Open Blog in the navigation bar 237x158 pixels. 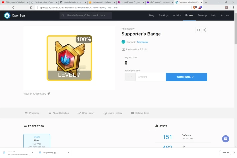(x=151, y=15)
